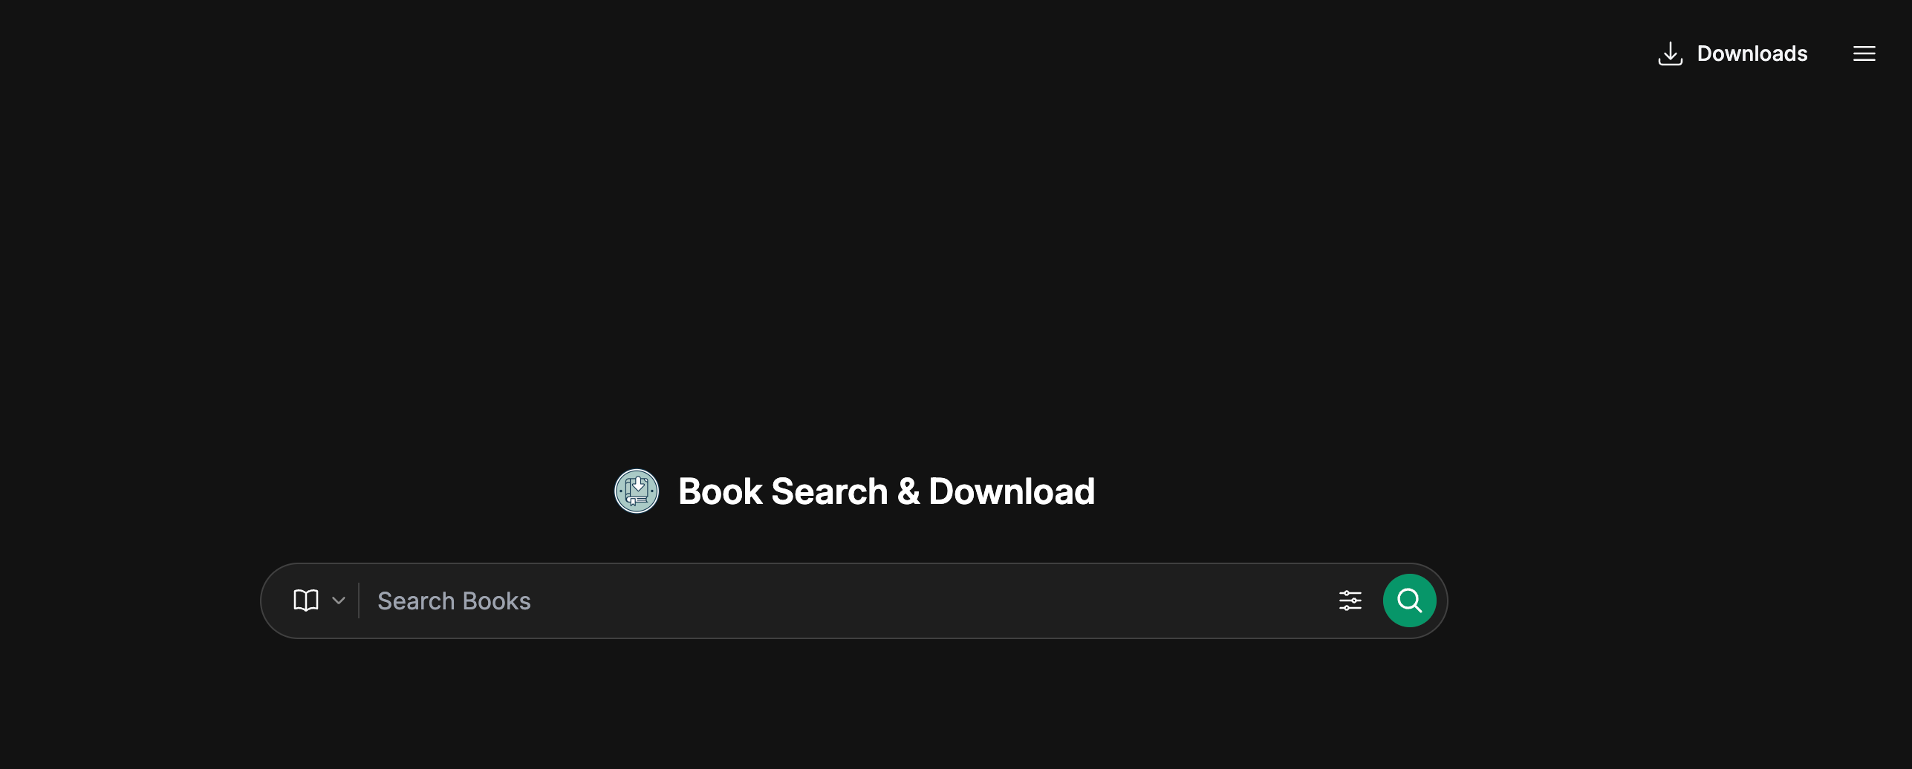Expand the search type chevron
Screen dimensions: 1912x769
(339, 601)
